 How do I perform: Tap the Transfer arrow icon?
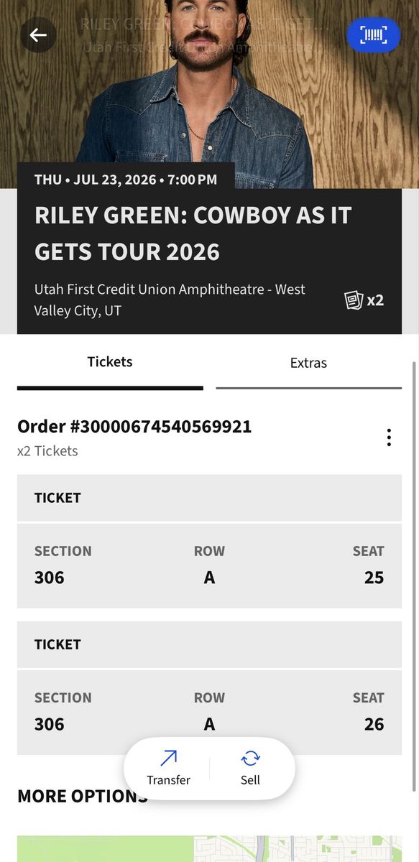(168, 757)
